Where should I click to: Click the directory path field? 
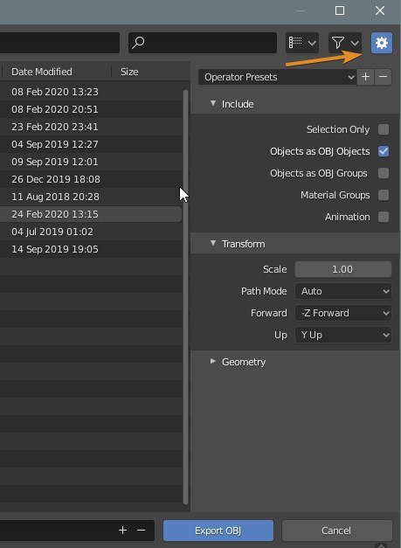(59, 43)
